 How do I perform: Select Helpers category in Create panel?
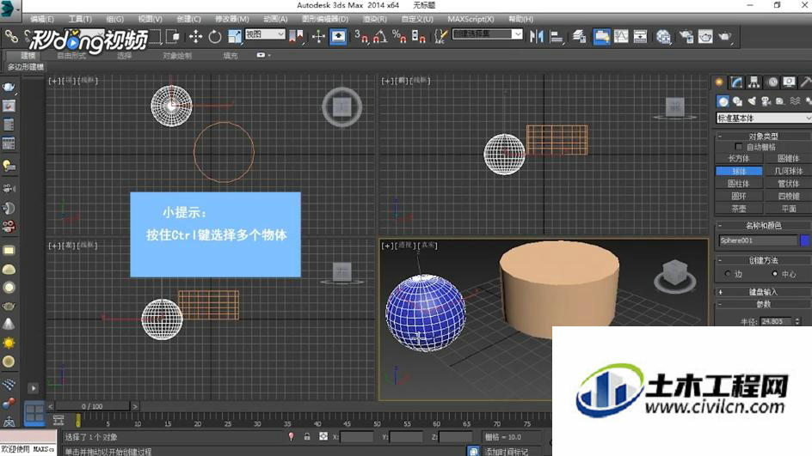780,101
